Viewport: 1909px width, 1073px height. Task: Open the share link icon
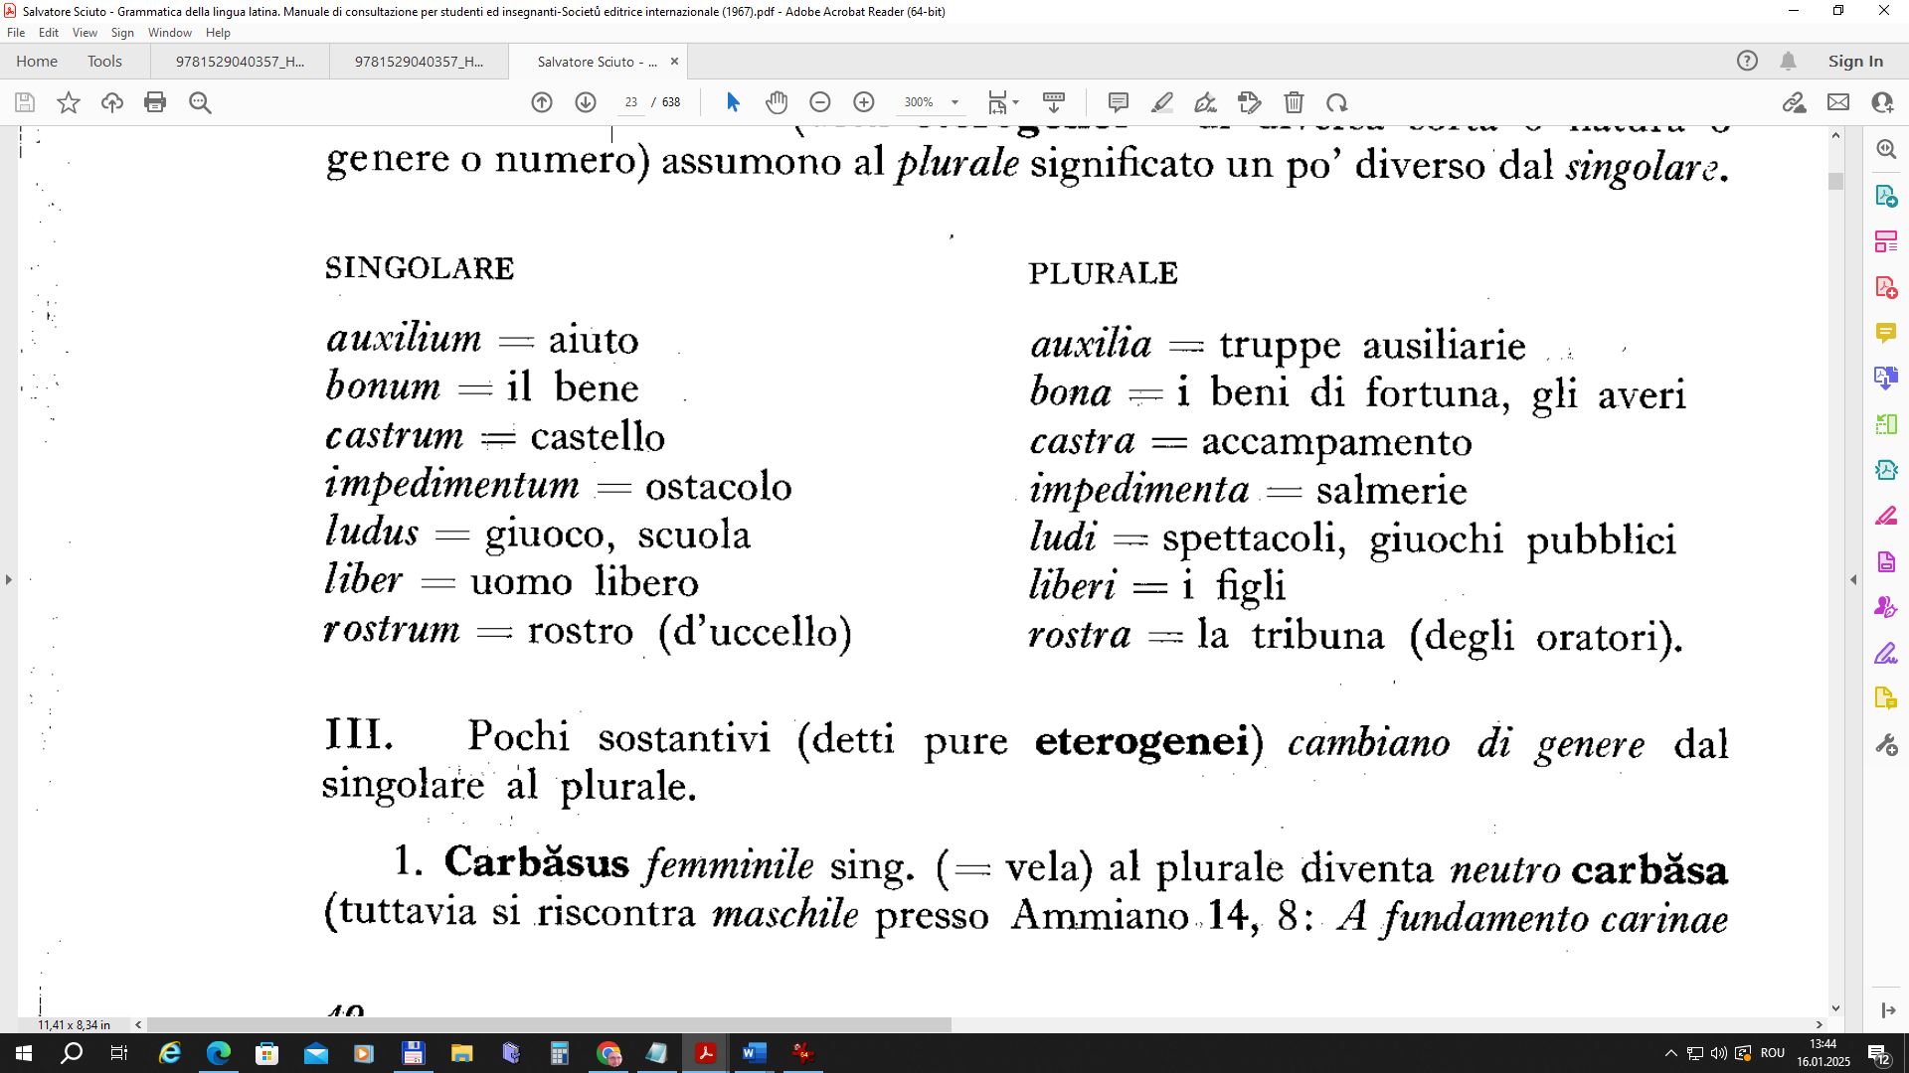point(1795,102)
